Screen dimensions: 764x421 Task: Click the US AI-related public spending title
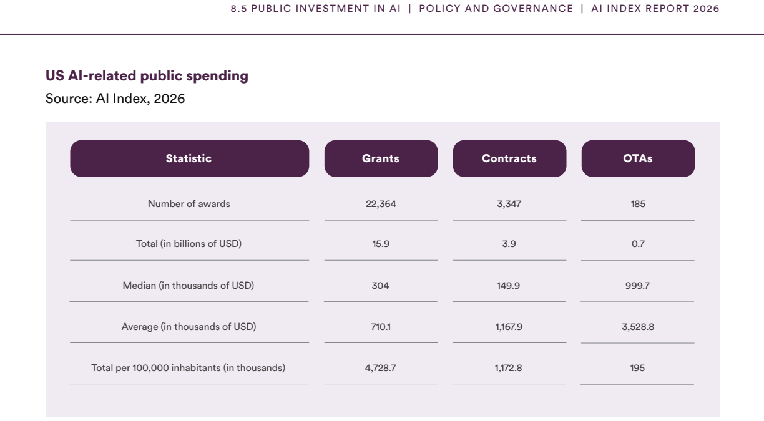pos(147,76)
